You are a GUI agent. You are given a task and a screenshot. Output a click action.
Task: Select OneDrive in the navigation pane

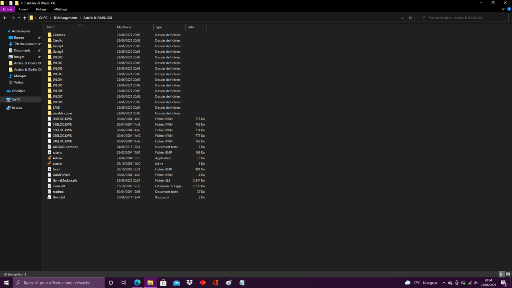pyautogui.click(x=18, y=91)
